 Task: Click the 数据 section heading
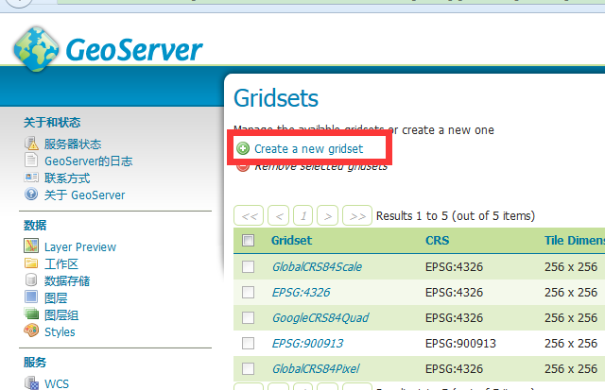(35, 225)
